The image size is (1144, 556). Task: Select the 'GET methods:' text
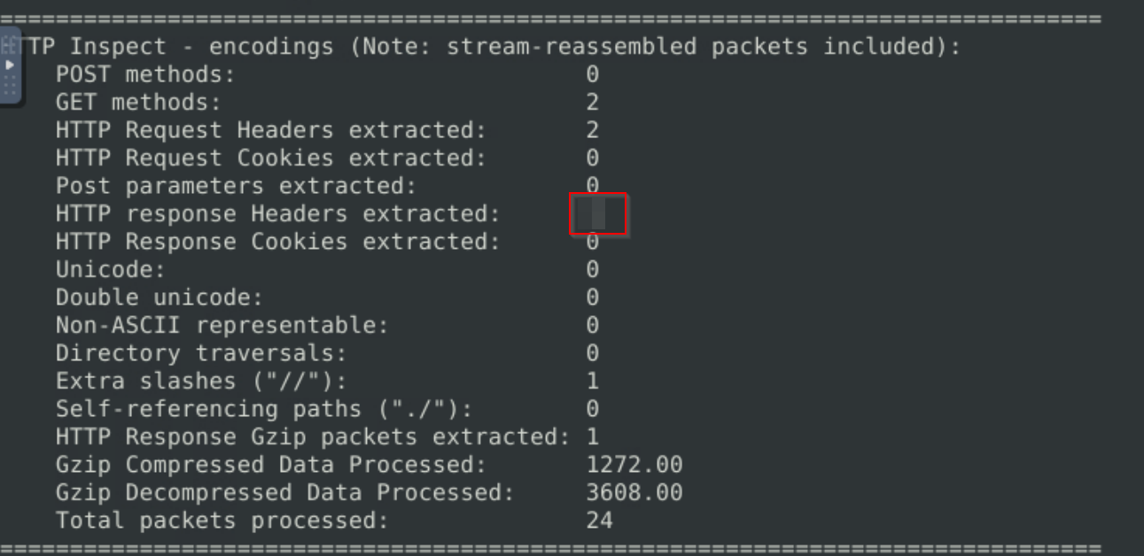pos(138,103)
